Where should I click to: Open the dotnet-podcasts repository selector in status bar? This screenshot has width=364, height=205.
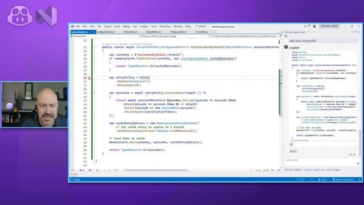coord(344,179)
